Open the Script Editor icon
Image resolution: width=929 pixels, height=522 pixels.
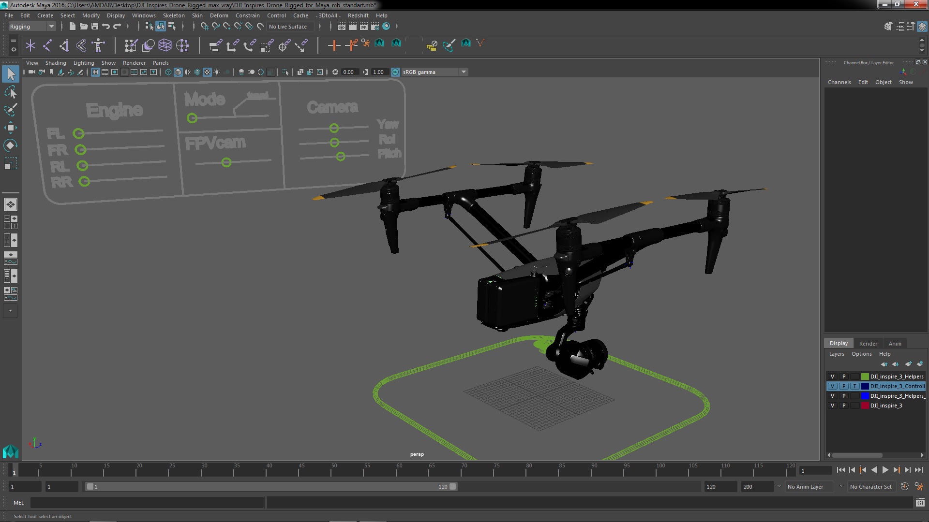pos(920,503)
